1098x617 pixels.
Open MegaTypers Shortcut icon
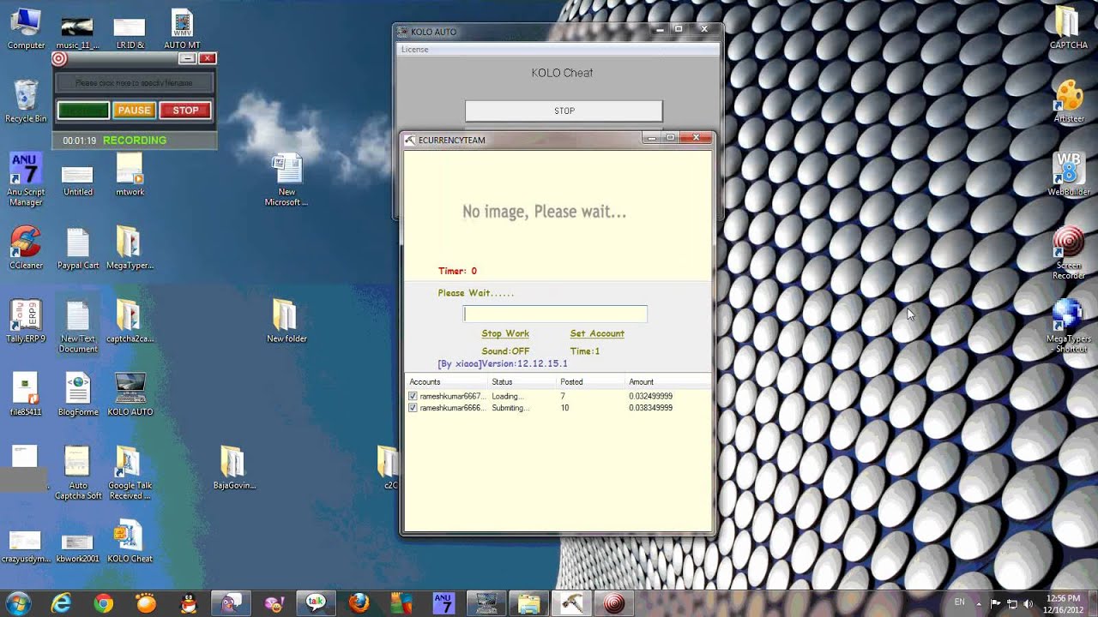(x=1068, y=326)
